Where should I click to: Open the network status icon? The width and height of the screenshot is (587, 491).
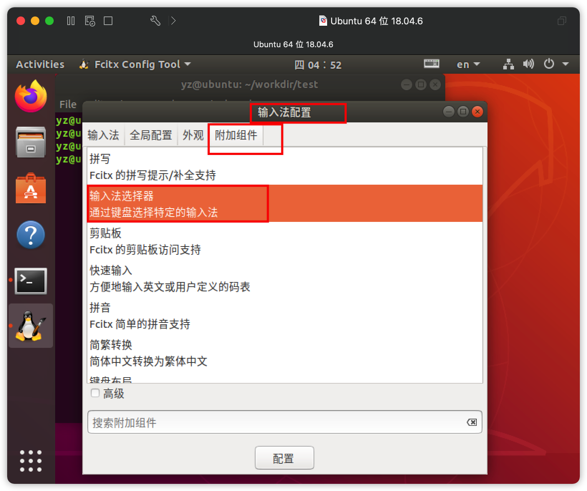508,64
